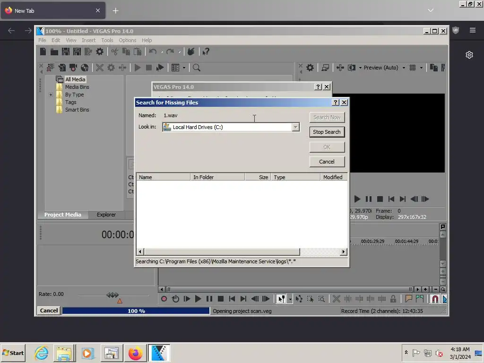Click the Firefox taskbar icon

pyautogui.click(x=135, y=353)
